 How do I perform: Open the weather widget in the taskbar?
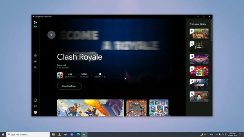[207, 134]
